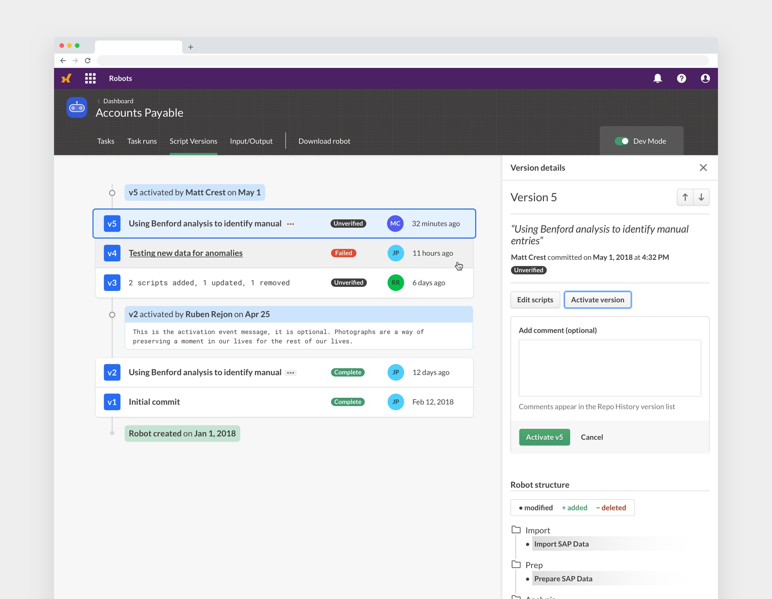Toggle Dev Mode switch
This screenshot has height=599, width=772.
(x=622, y=141)
